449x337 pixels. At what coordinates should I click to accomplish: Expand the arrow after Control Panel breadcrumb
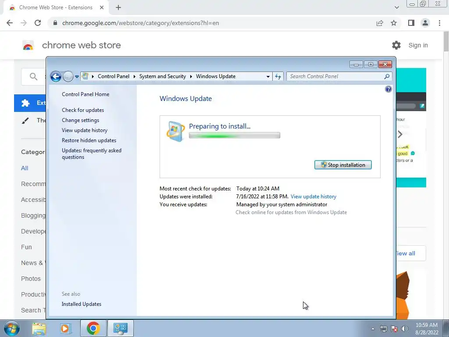coord(134,76)
